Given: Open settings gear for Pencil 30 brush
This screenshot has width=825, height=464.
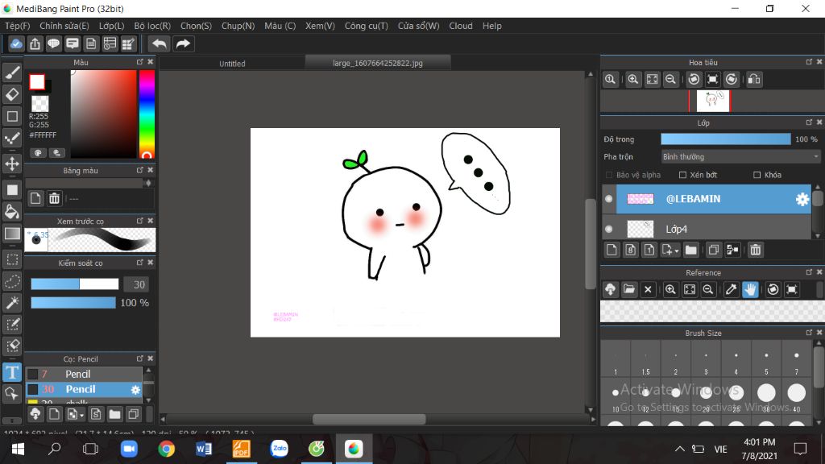Looking at the screenshot, I should pyautogui.click(x=135, y=390).
